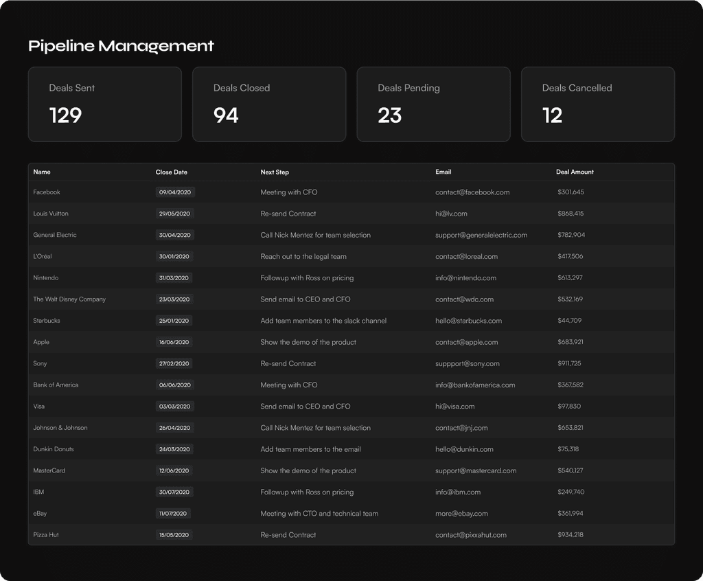
Task: Click the Email column header
Action: 443,172
